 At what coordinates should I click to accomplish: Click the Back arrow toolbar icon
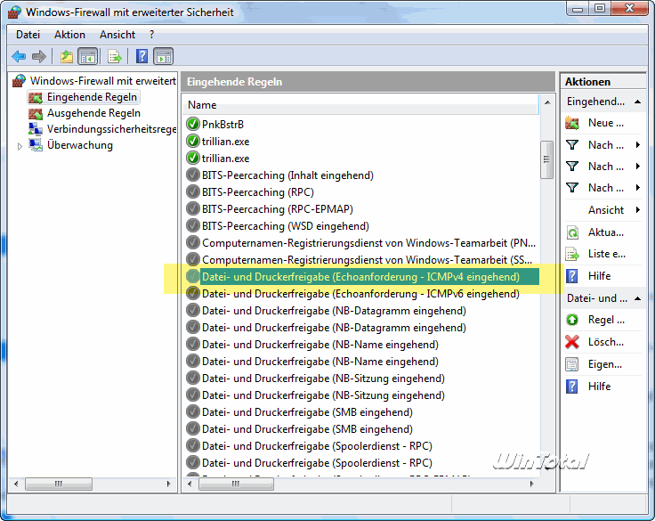click(x=19, y=56)
